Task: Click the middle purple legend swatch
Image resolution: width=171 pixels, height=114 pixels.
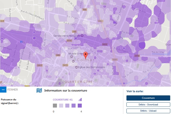Action: point(67,105)
